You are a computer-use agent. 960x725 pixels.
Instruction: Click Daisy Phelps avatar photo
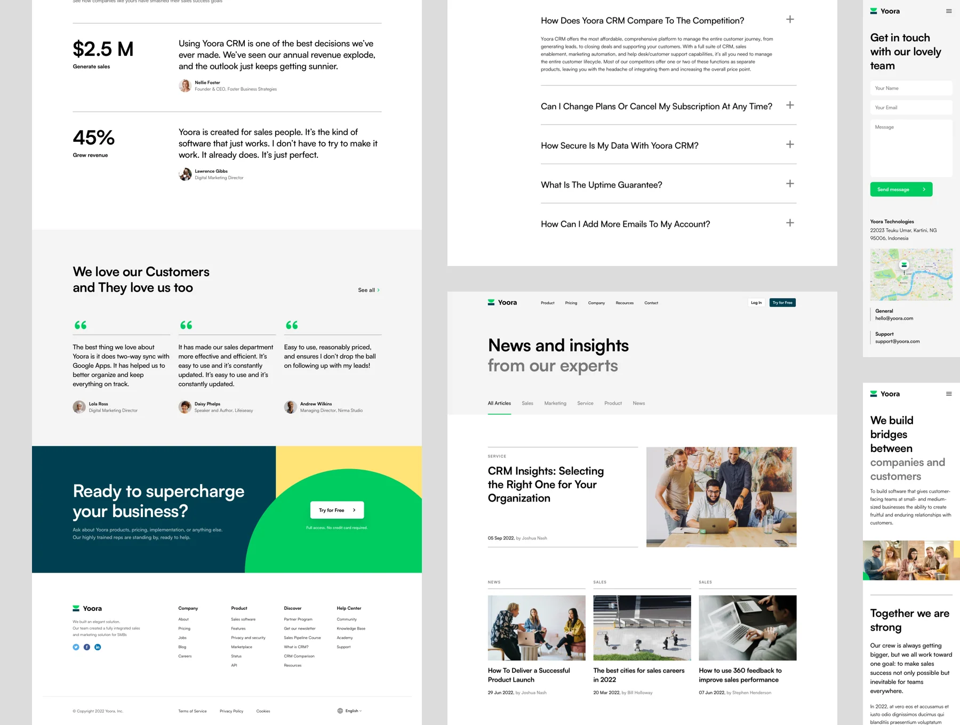[x=185, y=407]
